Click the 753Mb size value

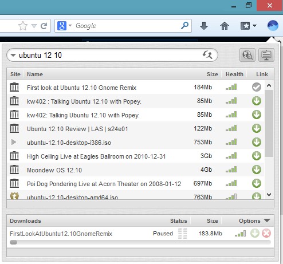(203, 142)
